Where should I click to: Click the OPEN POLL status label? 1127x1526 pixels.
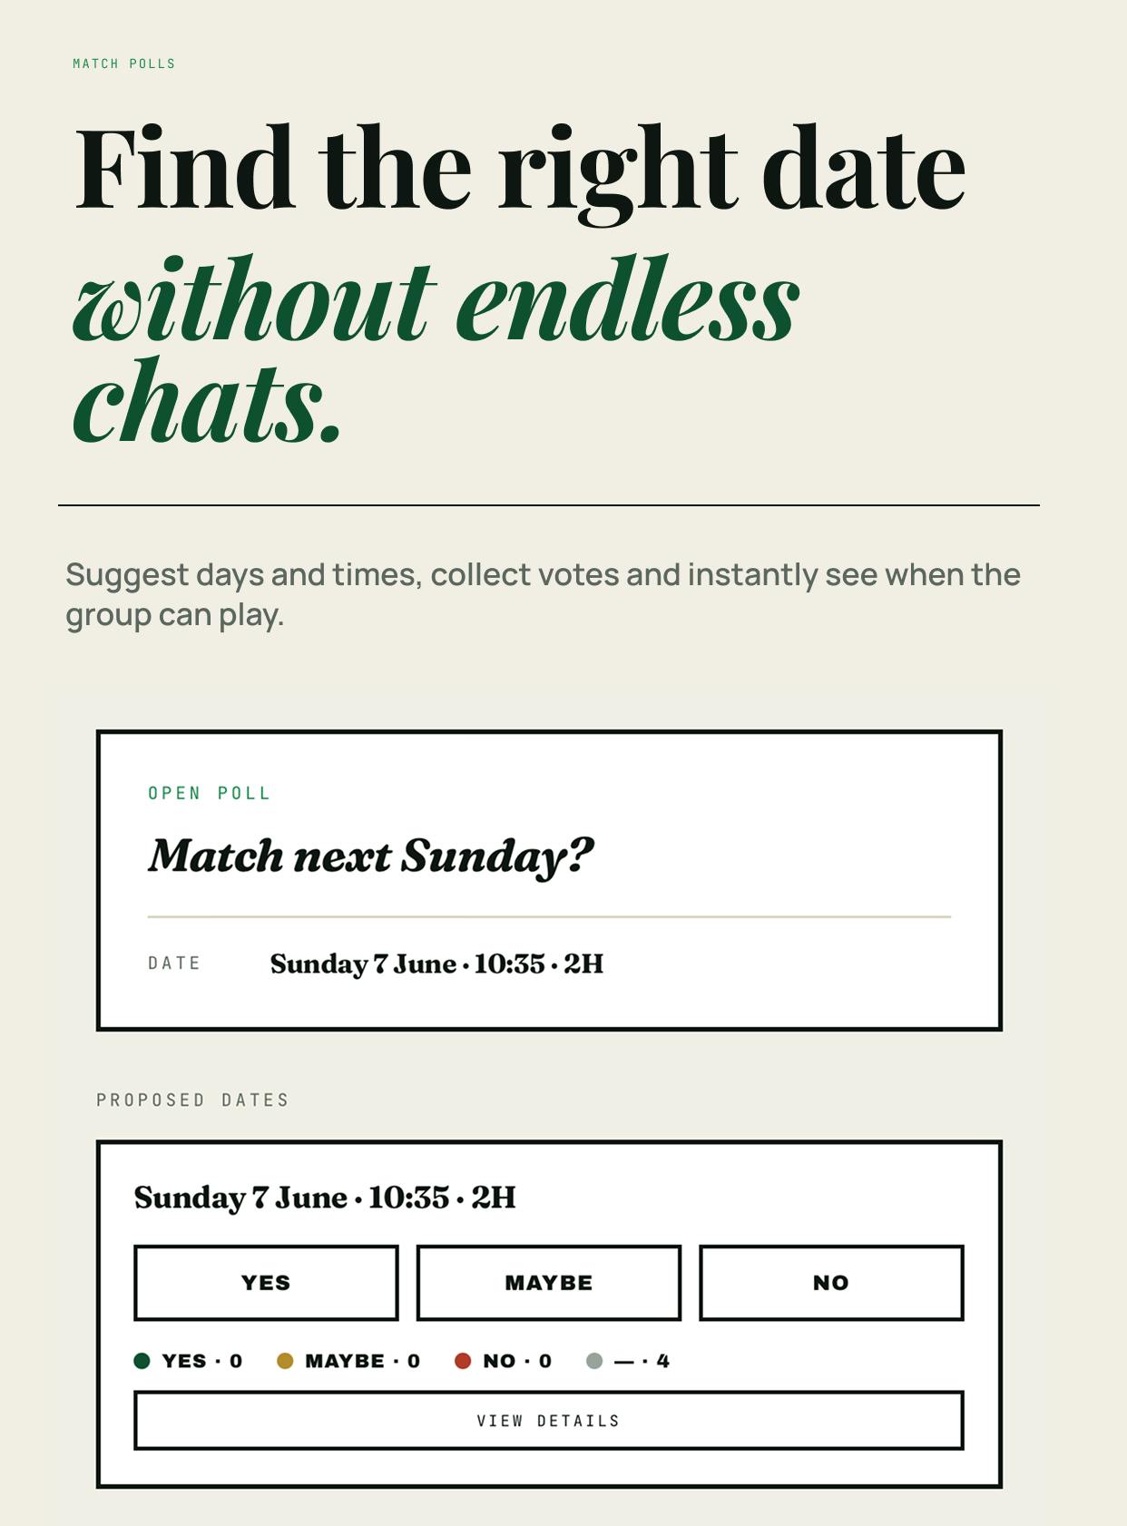click(x=210, y=793)
